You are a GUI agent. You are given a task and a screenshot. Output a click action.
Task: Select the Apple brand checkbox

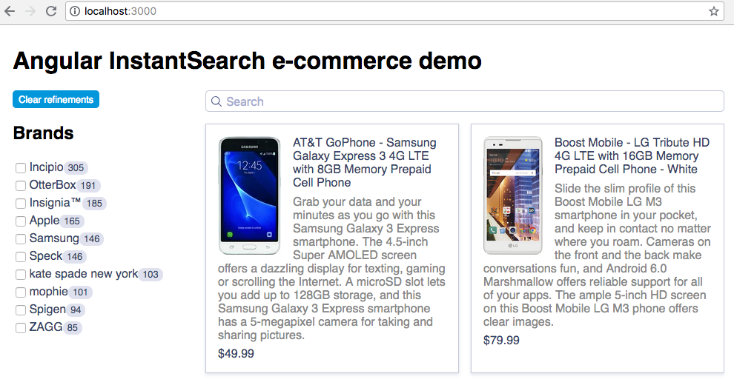(21, 221)
